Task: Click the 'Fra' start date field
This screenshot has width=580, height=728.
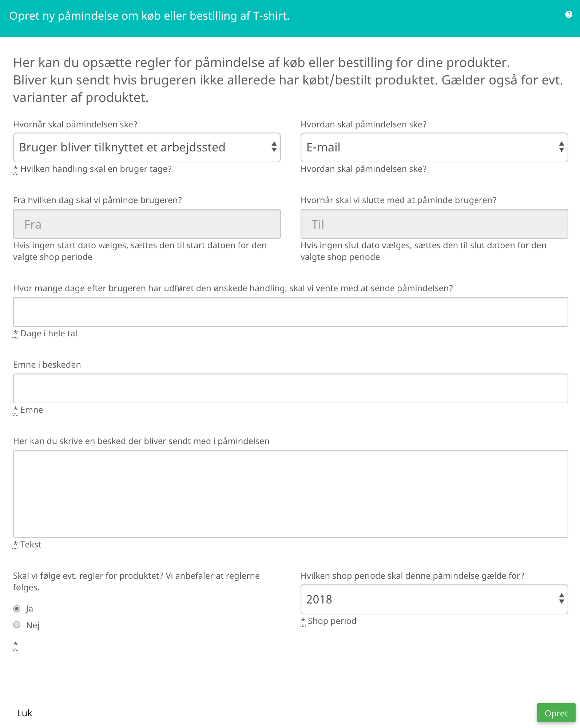Action: tap(147, 224)
